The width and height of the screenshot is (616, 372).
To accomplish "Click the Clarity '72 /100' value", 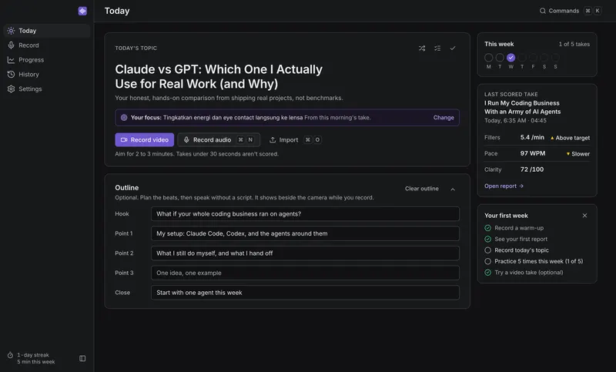I will click(532, 169).
